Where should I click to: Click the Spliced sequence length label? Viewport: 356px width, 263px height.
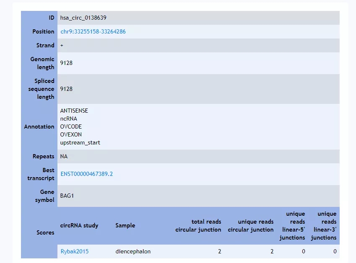point(42,89)
